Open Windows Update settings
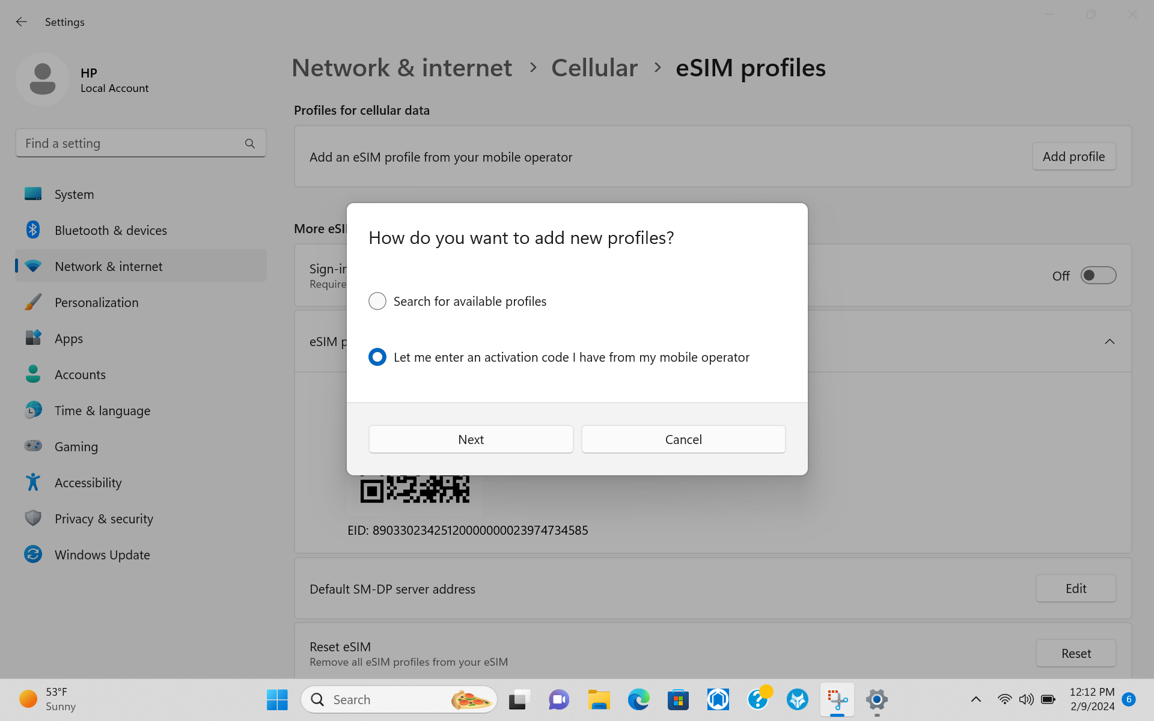 tap(141, 555)
